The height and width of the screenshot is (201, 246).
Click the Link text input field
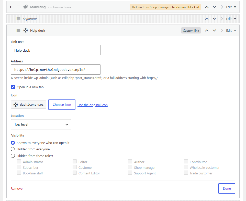tap(56, 50)
